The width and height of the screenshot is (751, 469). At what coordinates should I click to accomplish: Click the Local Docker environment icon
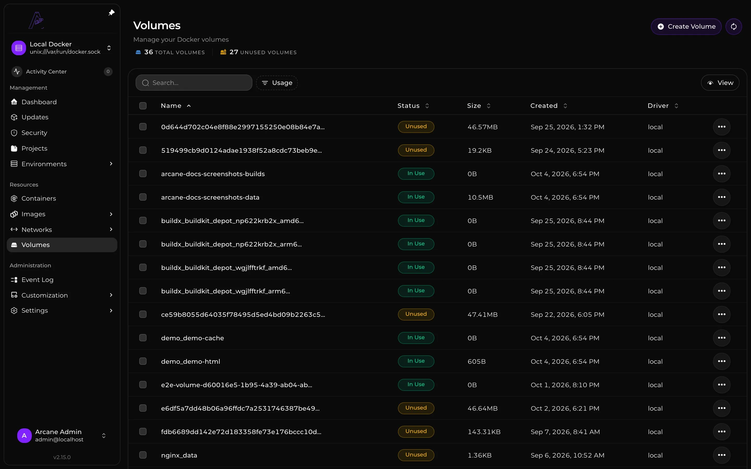click(x=19, y=48)
